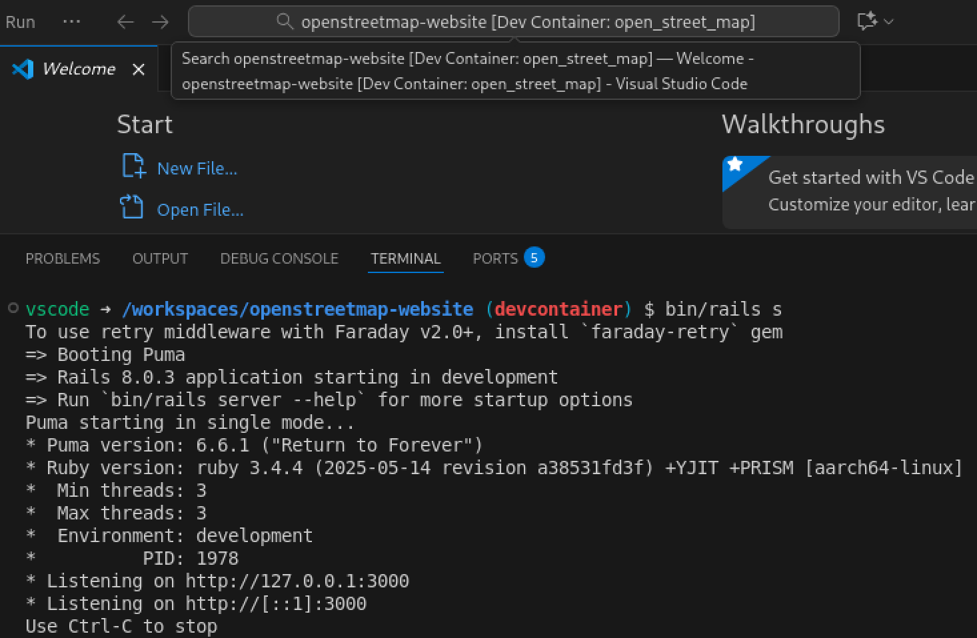The width and height of the screenshot is (977, 638).
Task: Click the Go Forward arrow
Action: [160, 22]
